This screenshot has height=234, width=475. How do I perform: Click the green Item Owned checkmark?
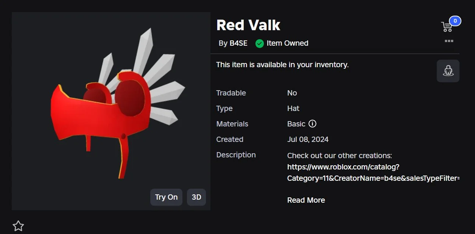pyautogui.click(x=259, y=43)
